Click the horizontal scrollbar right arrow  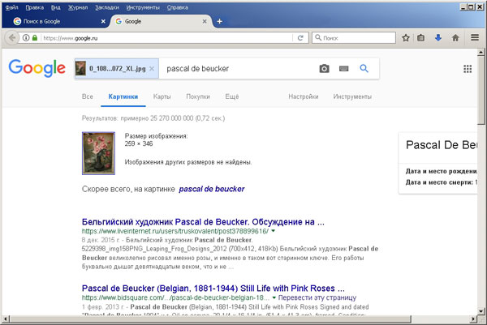473,319
